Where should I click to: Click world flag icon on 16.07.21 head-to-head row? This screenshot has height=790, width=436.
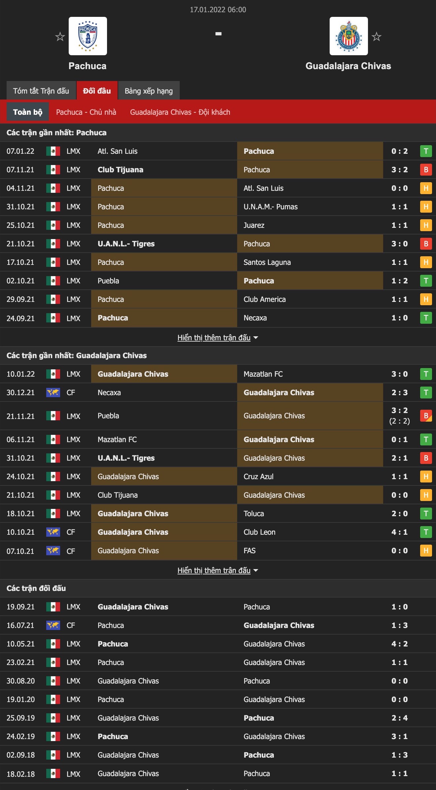(53, 625)
